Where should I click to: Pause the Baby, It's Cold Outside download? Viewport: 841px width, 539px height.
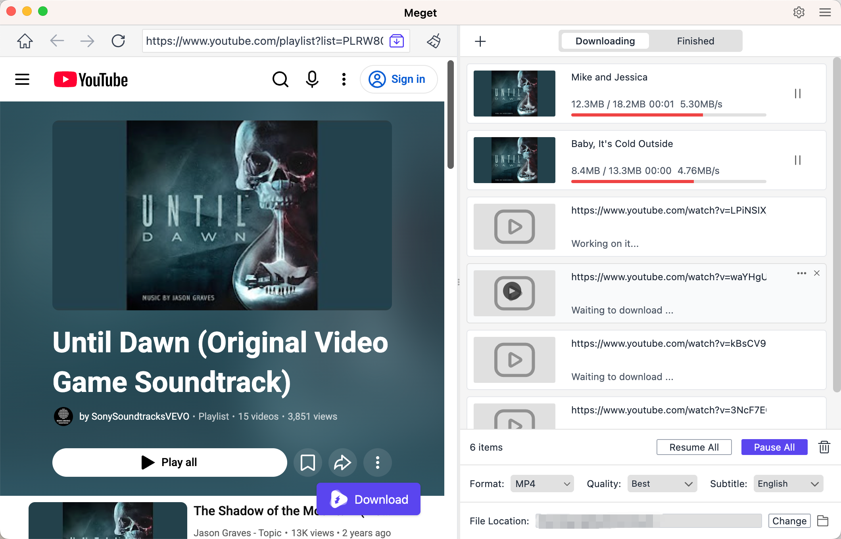(x=797, y=160)
